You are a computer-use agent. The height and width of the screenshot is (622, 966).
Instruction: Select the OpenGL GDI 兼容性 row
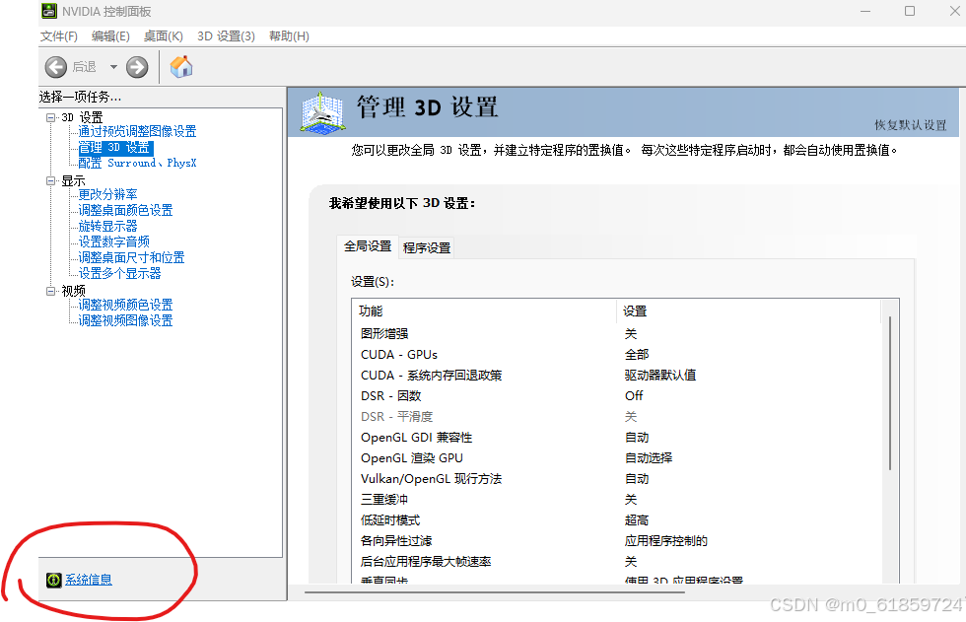[x=619, y=438]
